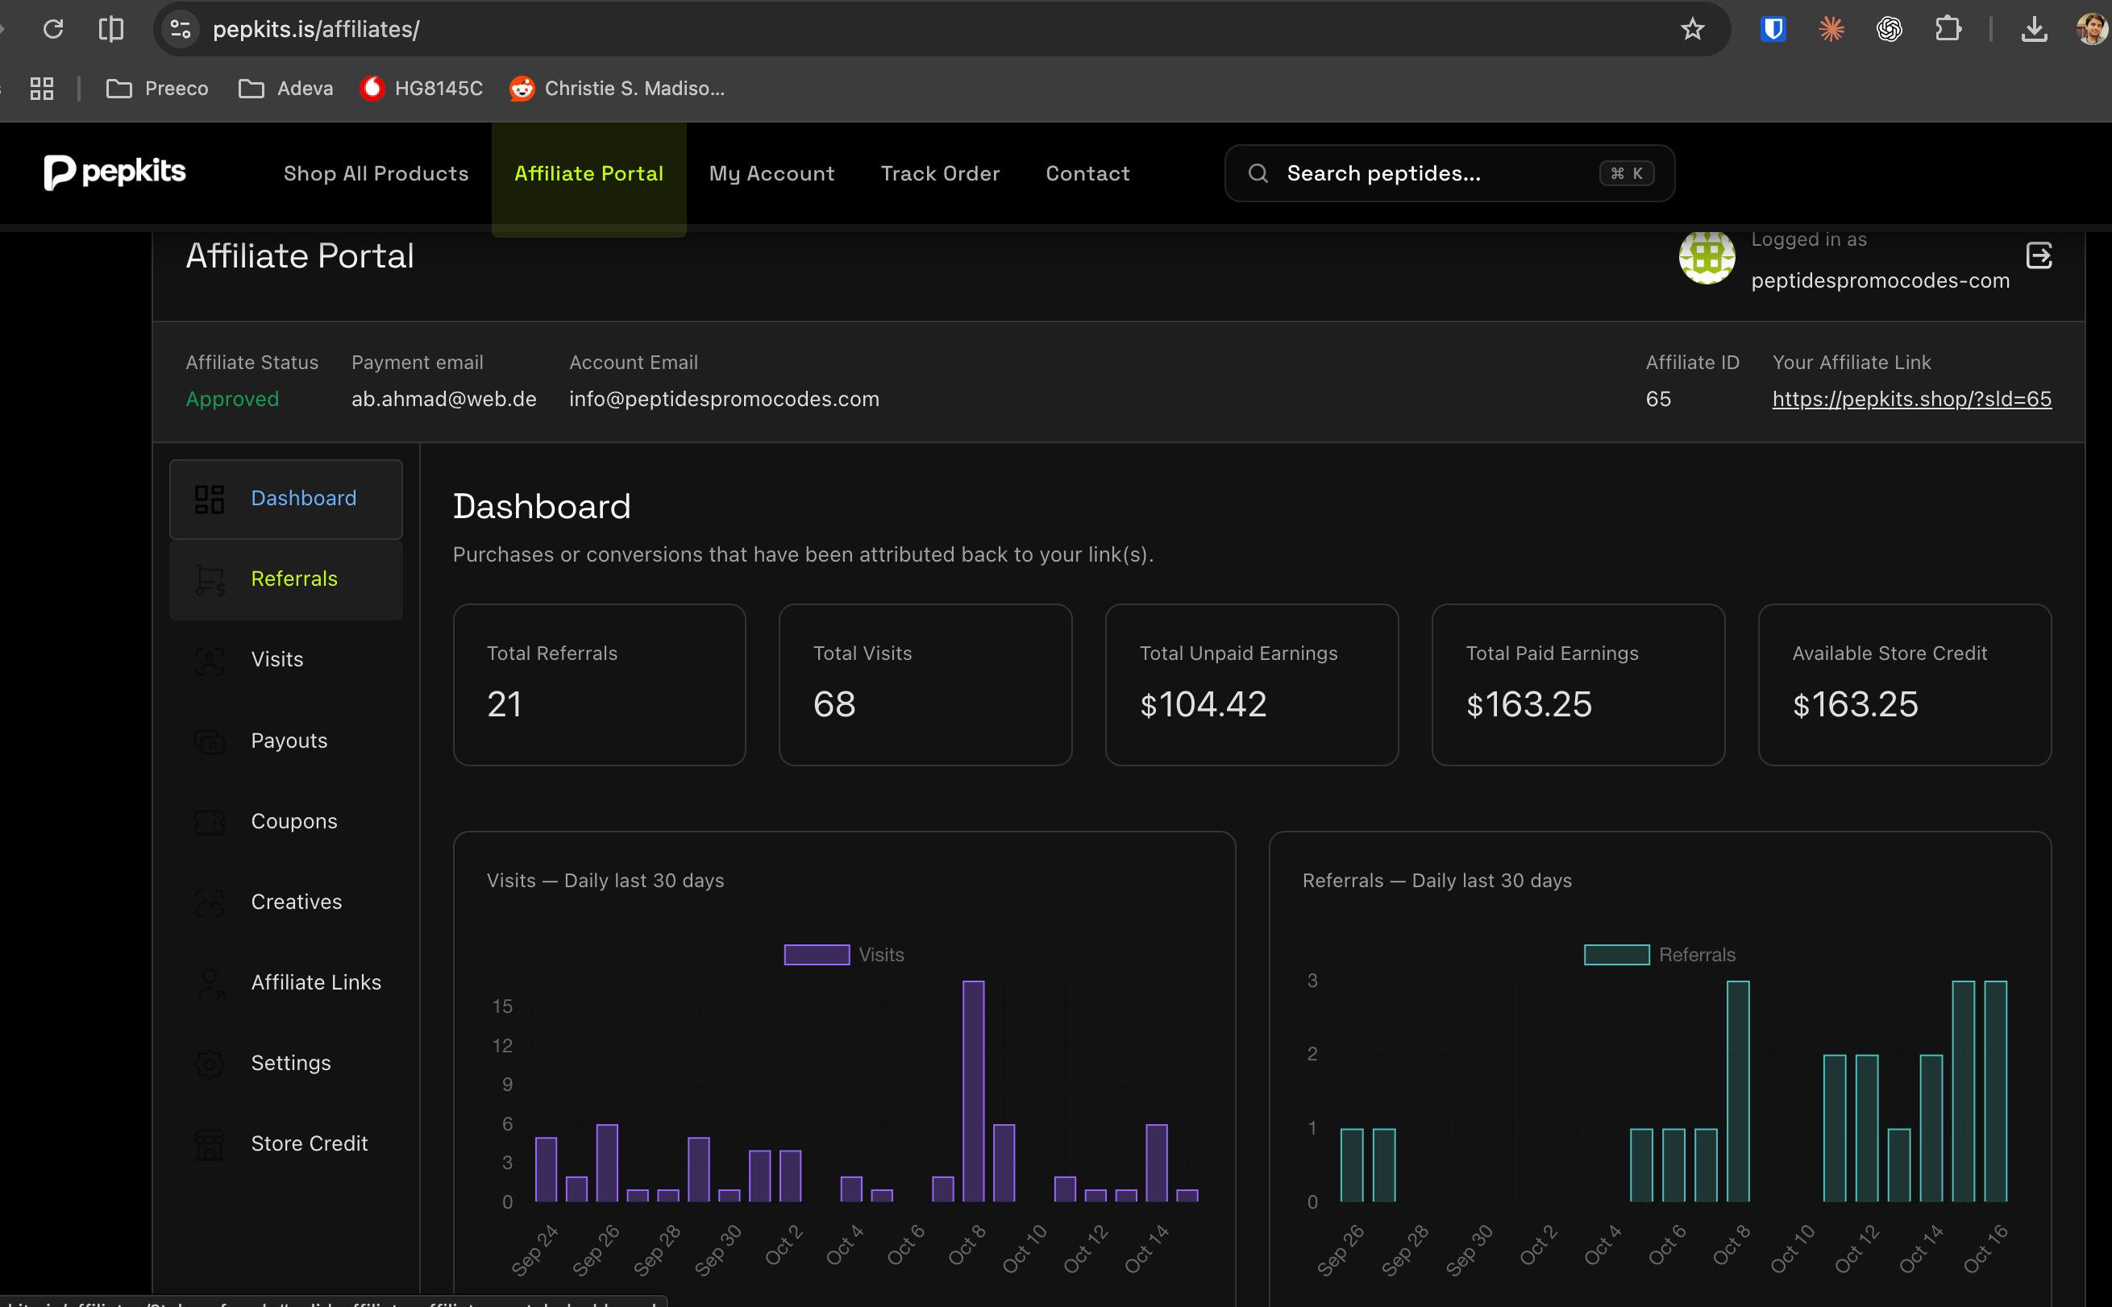Image resolution: width=2112 pixels, height=1307 pixels.
Task: Click the logout icon next to username
Action: click(2039, 256)
